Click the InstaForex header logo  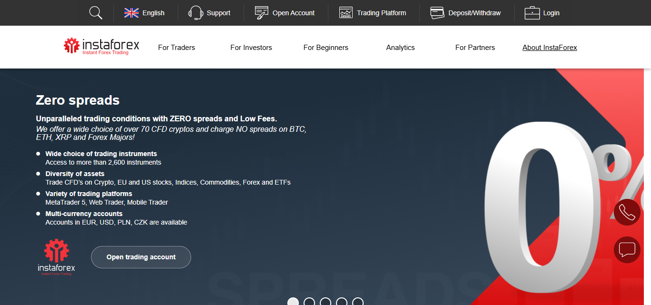(x=102, y=47)
